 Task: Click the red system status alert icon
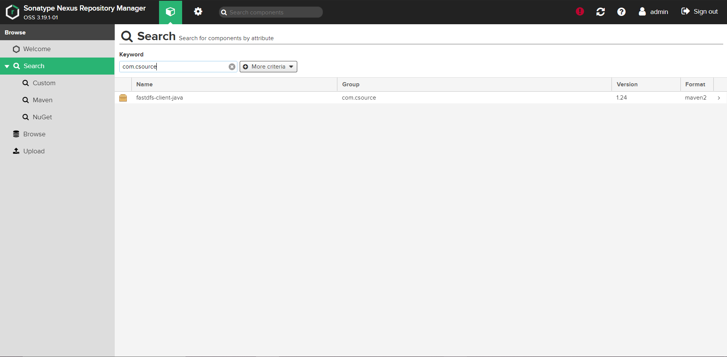[580, 12]
